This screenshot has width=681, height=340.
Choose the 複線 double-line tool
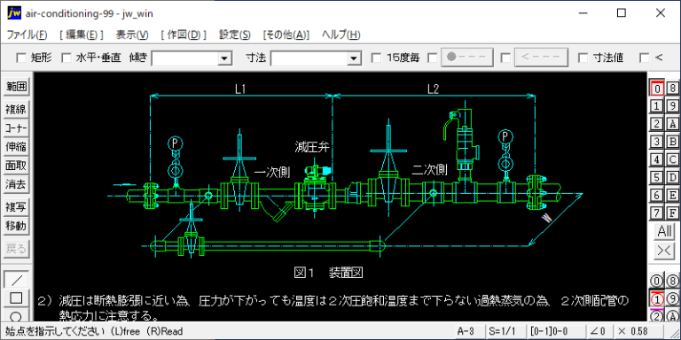click(x=16, y=110)
